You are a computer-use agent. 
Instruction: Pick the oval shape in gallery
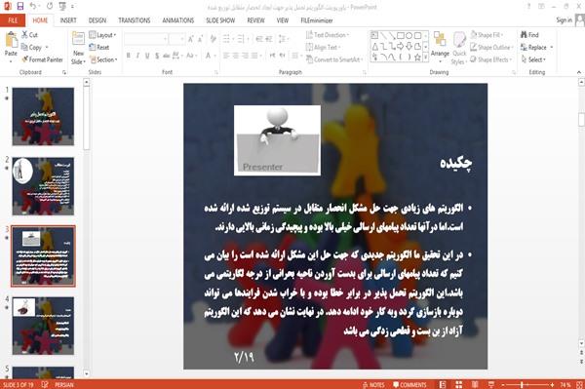409,36
